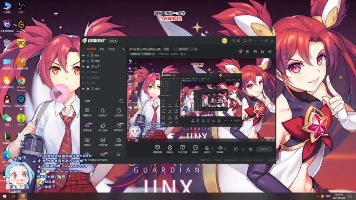This screenshot has width=356, height=200.
Task: Select the 全屏 1 source row
Action: 103,88
